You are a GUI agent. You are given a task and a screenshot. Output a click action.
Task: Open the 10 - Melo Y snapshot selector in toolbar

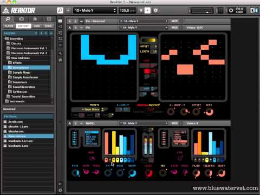(95, 10)
